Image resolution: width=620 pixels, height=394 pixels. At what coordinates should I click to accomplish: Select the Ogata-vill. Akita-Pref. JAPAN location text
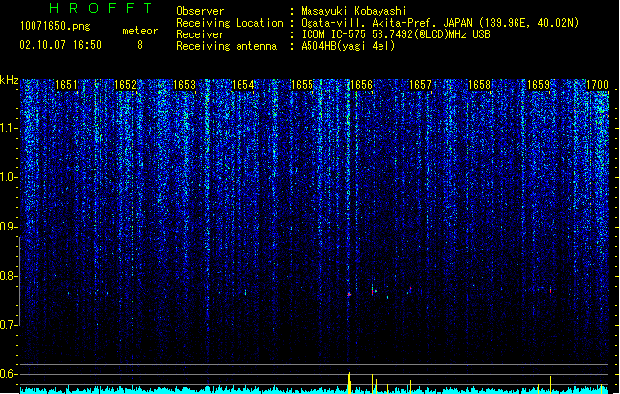pos(440,23)
